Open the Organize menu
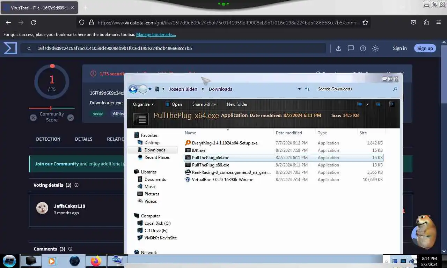The image size is (447, 268). tap(144, 104)
